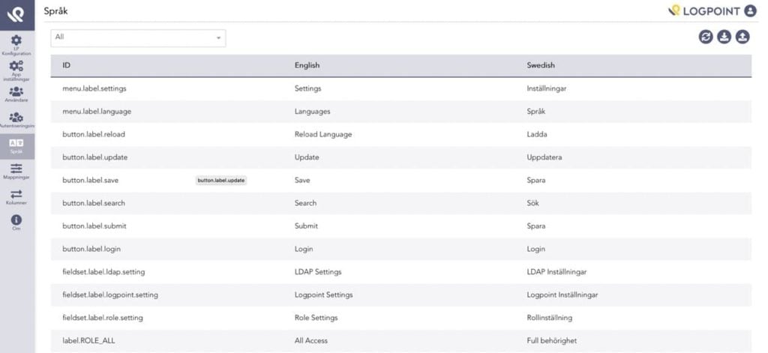Click the Swedish cell 'LDAP Inställningar'
Image resolution: width=768 pixels, height=353 pixels.
coord(556,272)
